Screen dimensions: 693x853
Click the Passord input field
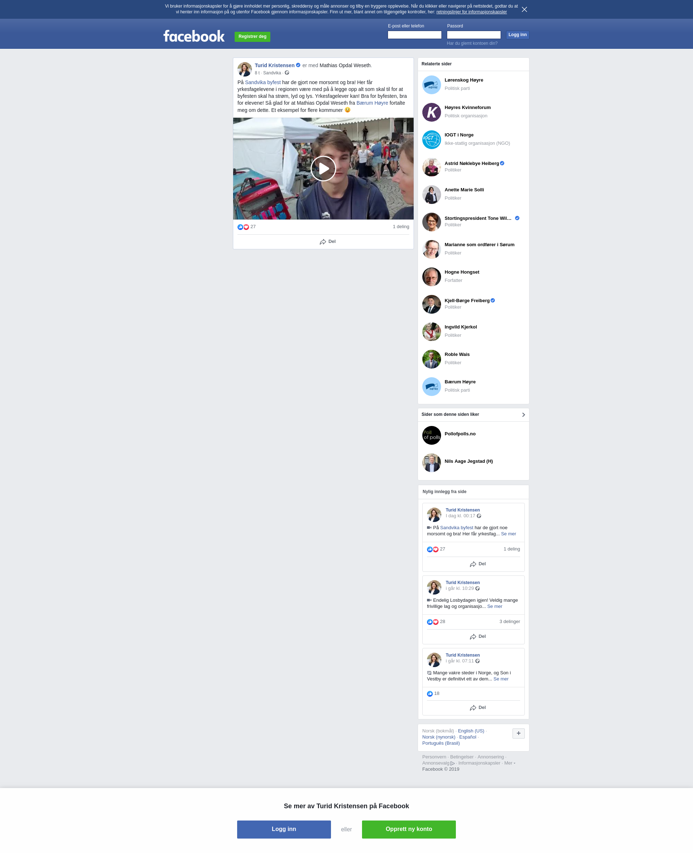474,35
